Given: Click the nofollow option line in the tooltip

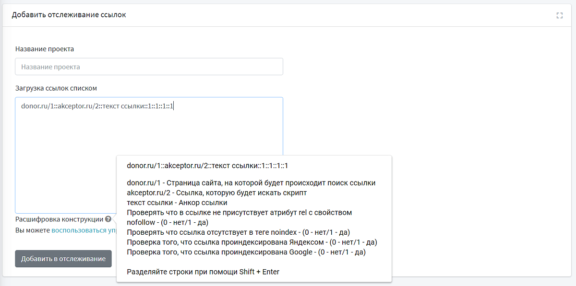Looking at the screenshot, I should click(x=168, y=222).
